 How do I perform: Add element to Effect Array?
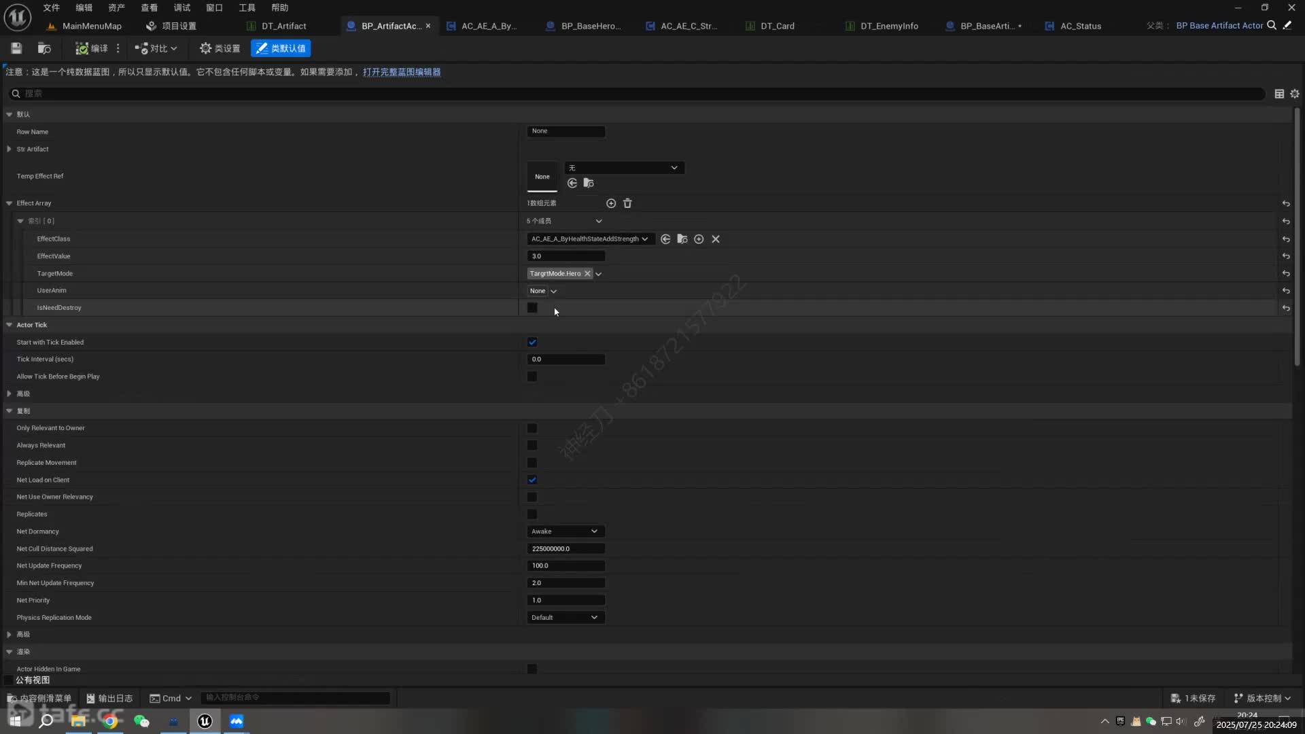click(x=611, y=203)
